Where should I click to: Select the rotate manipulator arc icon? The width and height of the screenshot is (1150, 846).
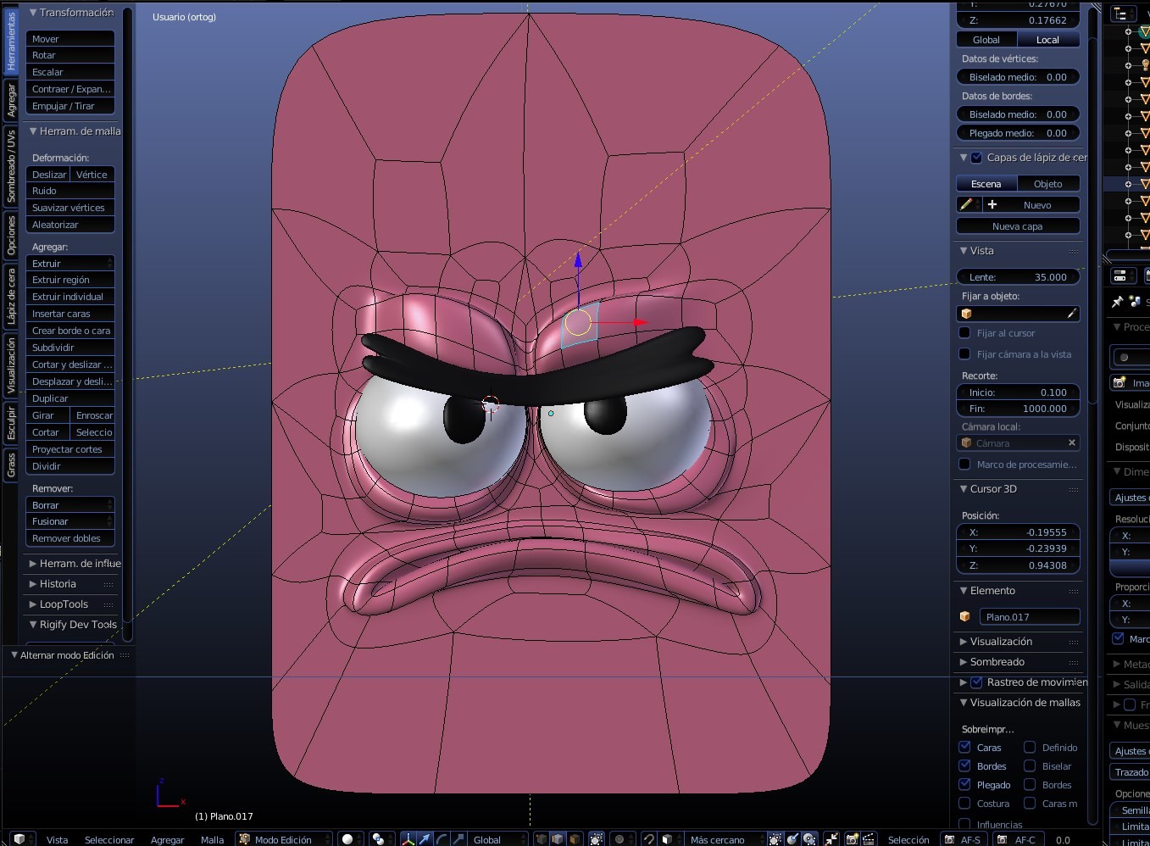442,839
